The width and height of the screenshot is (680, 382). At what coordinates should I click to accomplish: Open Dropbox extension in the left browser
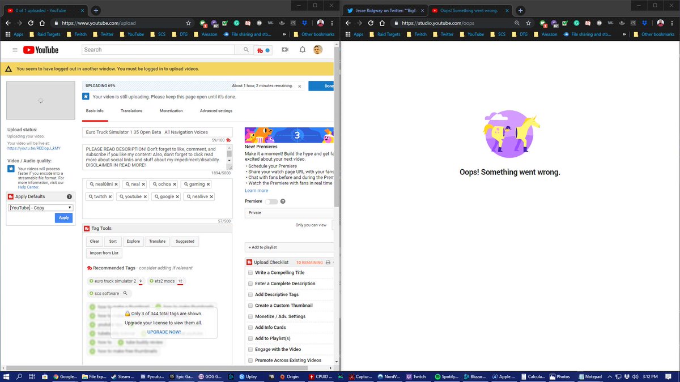[x=305, y=23]
